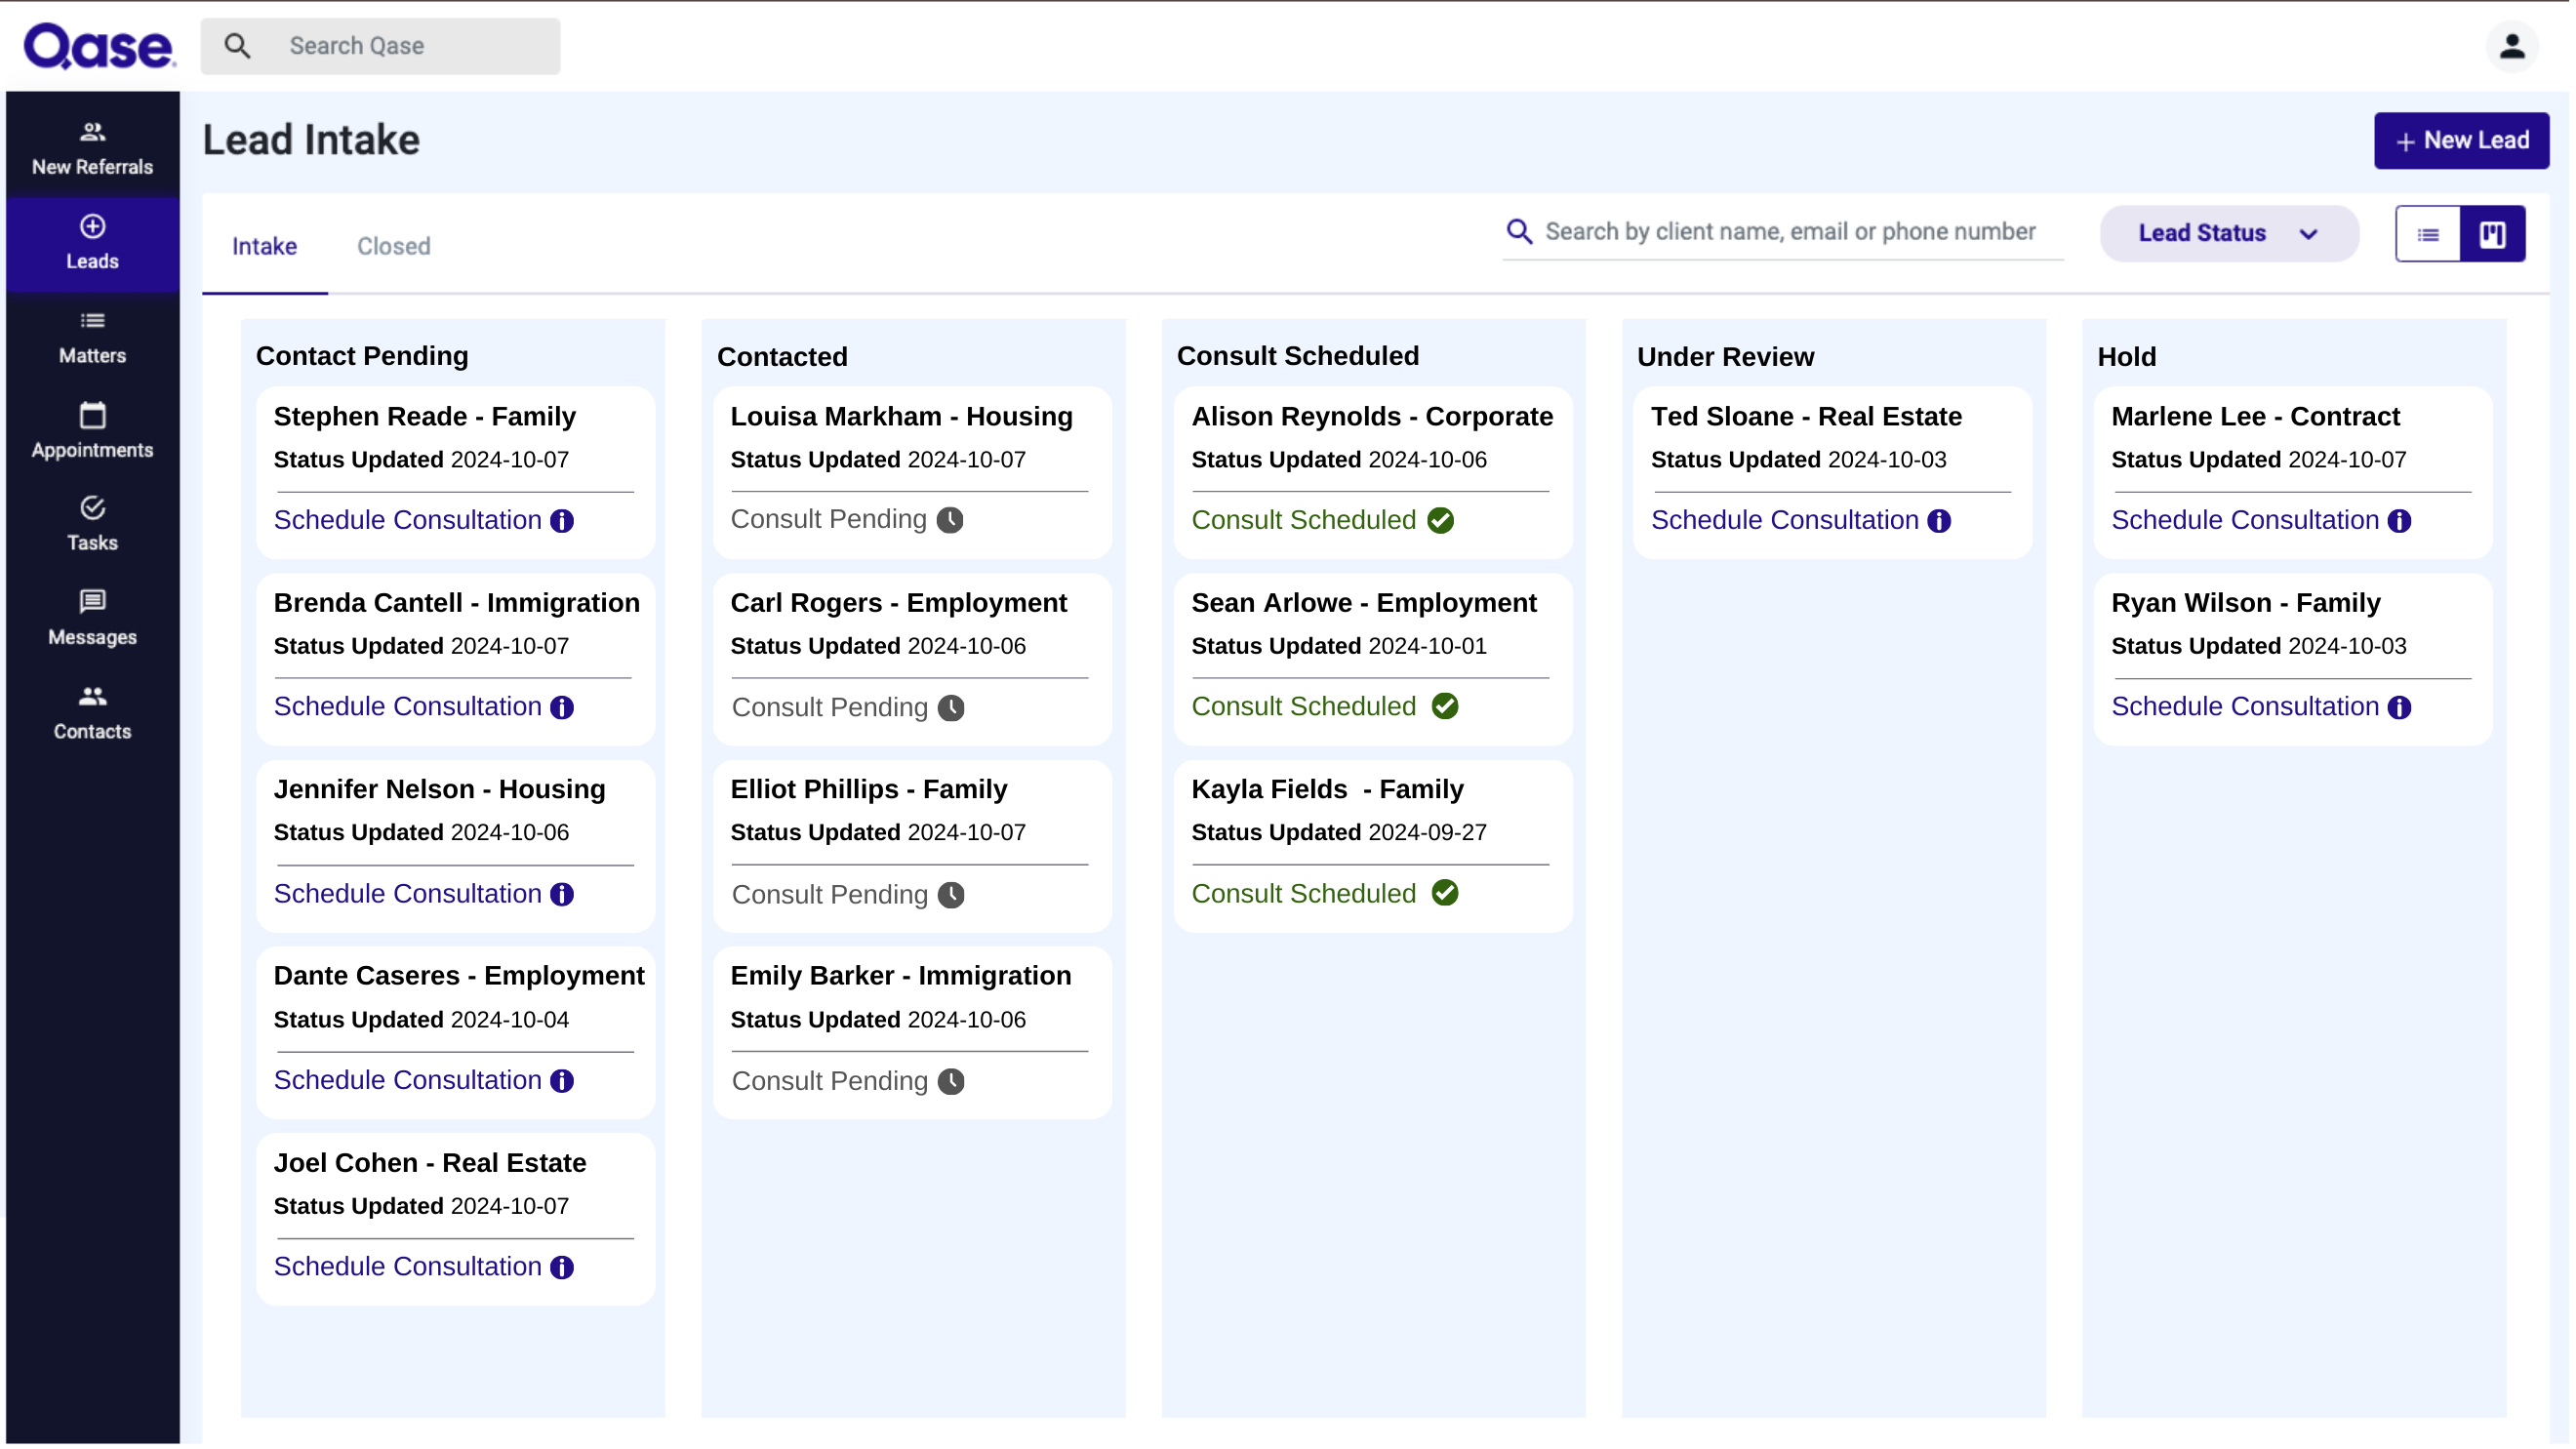The image size is (2576, 1449).
Task: Open Elliot Phillips - Family card title
Action: click(x=870, y=791)
